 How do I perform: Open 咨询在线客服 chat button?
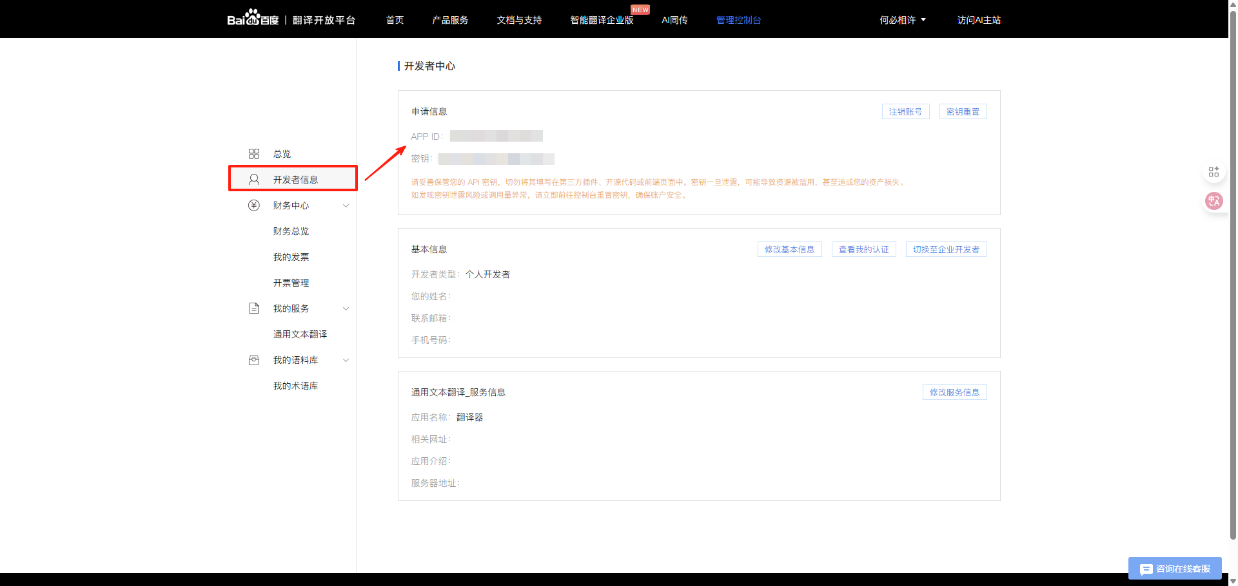[1175, 569]
